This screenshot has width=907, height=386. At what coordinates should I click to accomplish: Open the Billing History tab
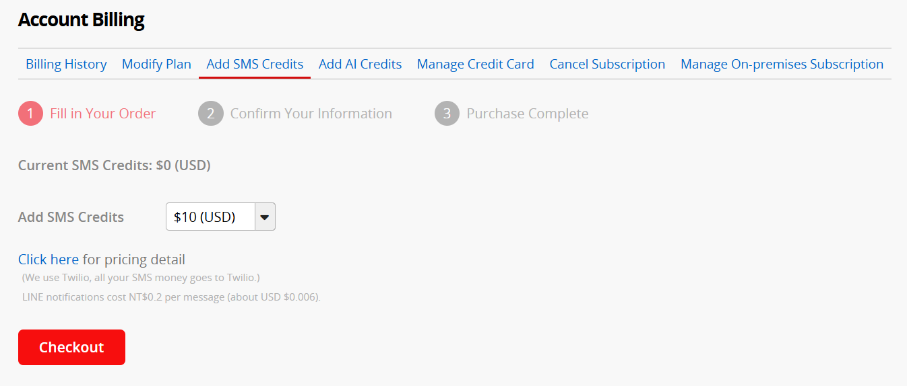click(x=66, y=65)
